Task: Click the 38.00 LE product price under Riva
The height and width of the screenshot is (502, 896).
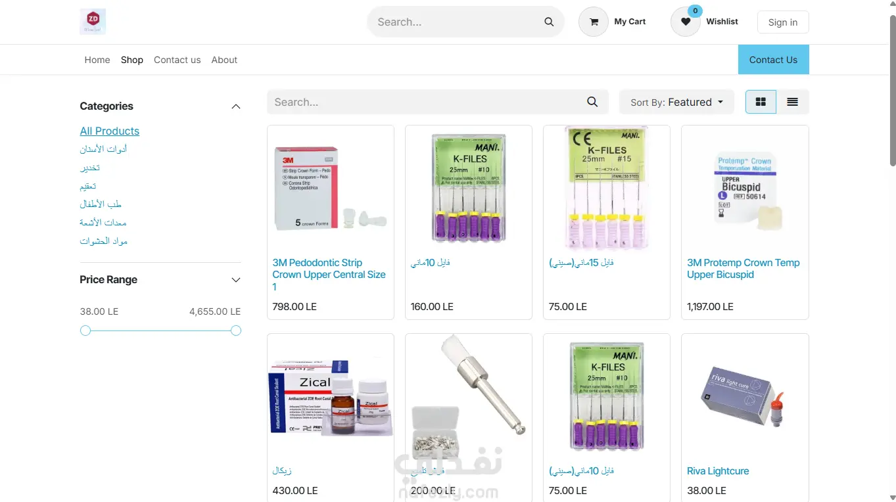Action: point(707,491)
